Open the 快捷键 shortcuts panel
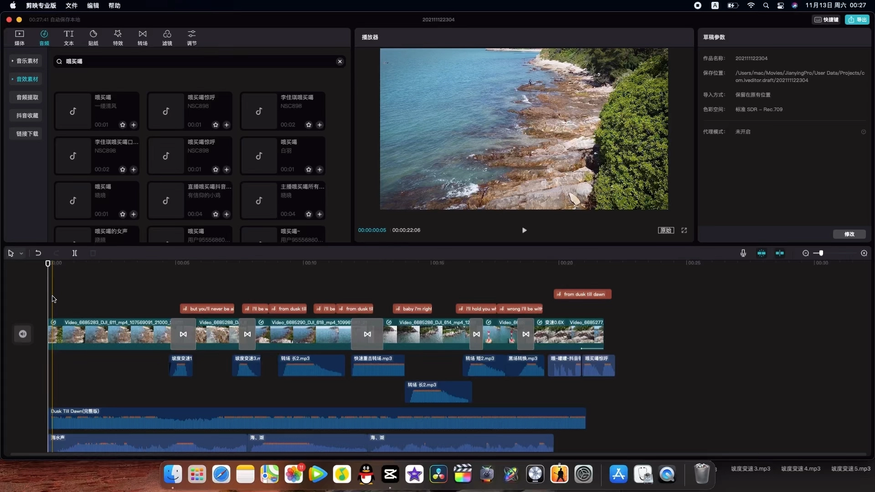This screenshot has height=492, width=875. click(x=826, y=20)
